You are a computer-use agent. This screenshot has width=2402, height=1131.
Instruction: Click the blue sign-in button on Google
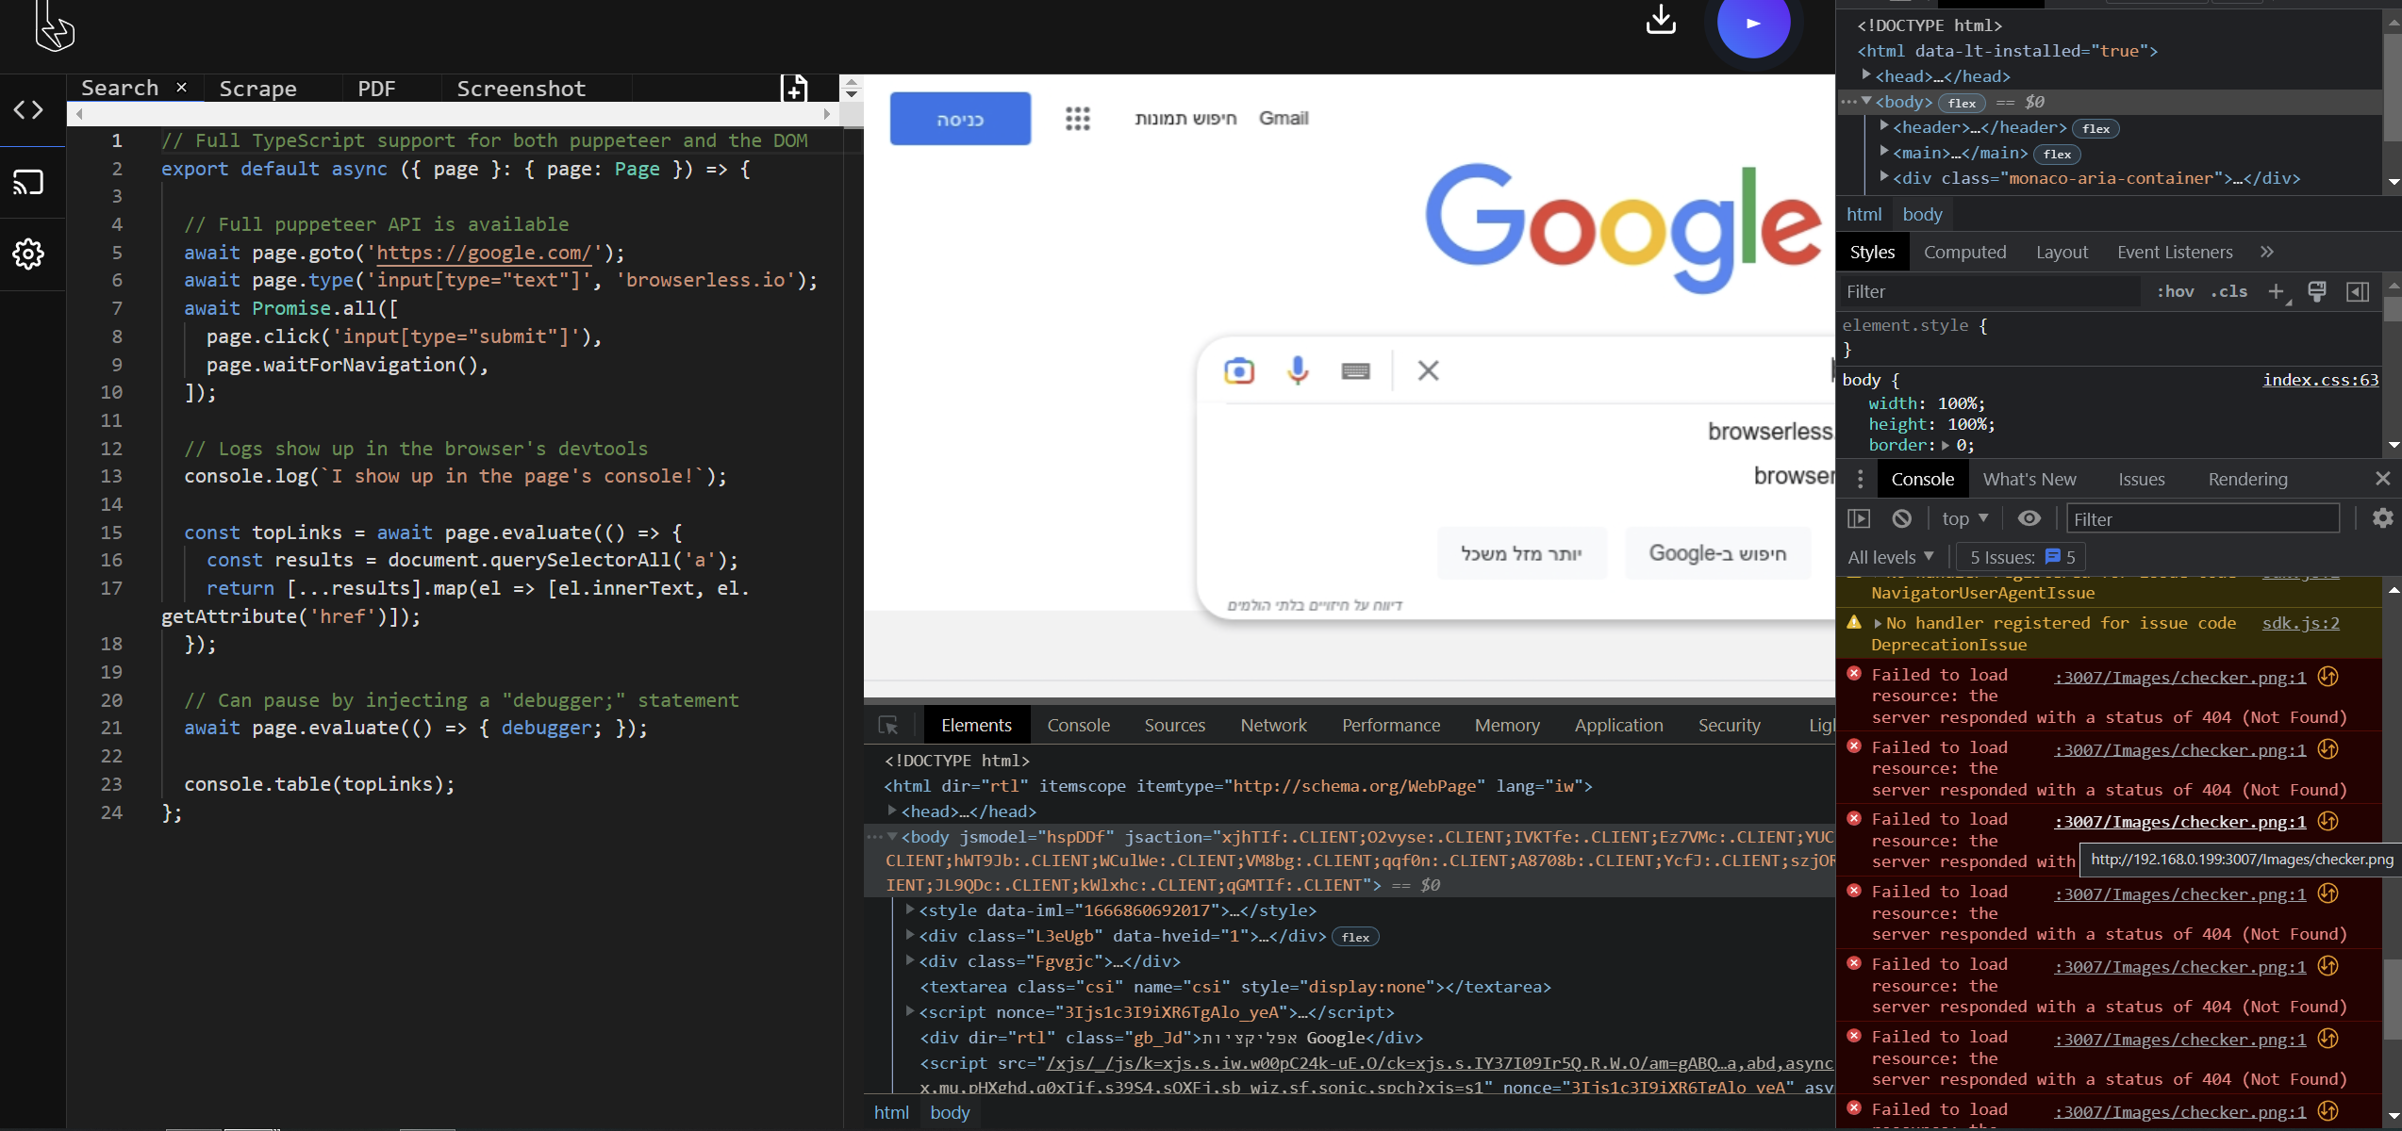(x=960, y=119)
